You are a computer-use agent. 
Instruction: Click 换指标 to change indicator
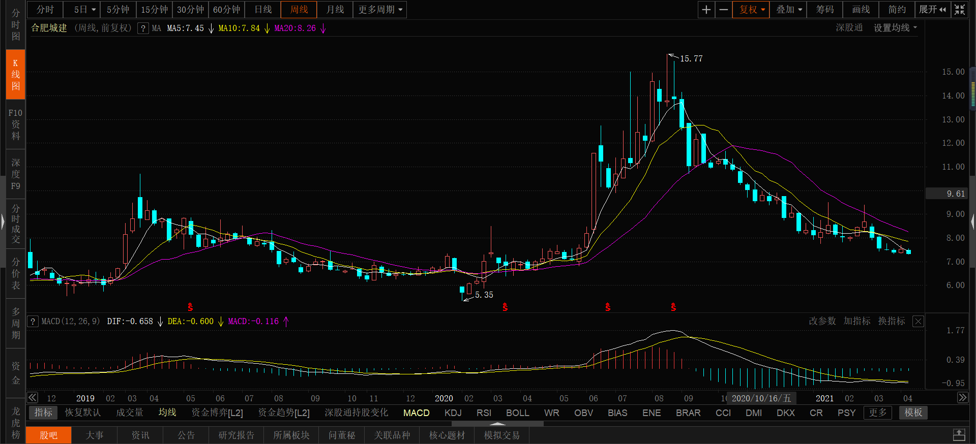click(892, 321)
